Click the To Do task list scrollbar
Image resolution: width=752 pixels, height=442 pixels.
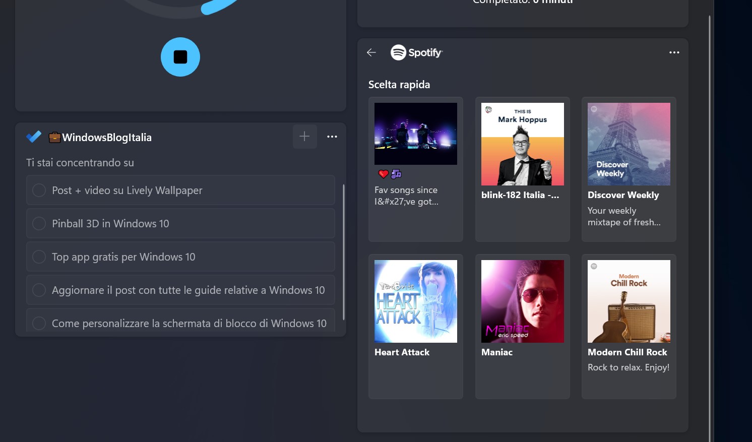(344, 252)
